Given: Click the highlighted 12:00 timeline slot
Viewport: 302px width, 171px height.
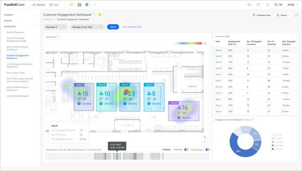Looking at the screenshot, I should pyautogui.click(x=117, y=156).
